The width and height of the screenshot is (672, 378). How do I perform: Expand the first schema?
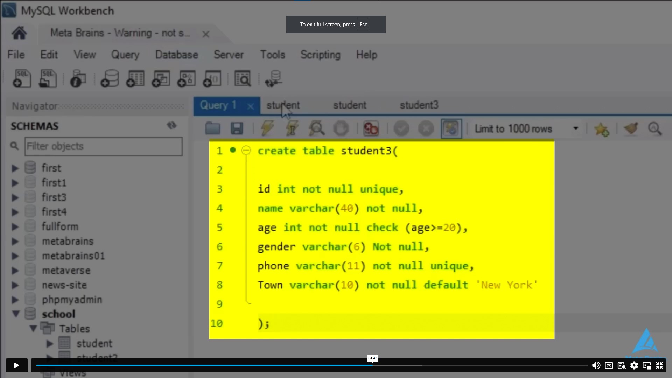click(15, 168)
